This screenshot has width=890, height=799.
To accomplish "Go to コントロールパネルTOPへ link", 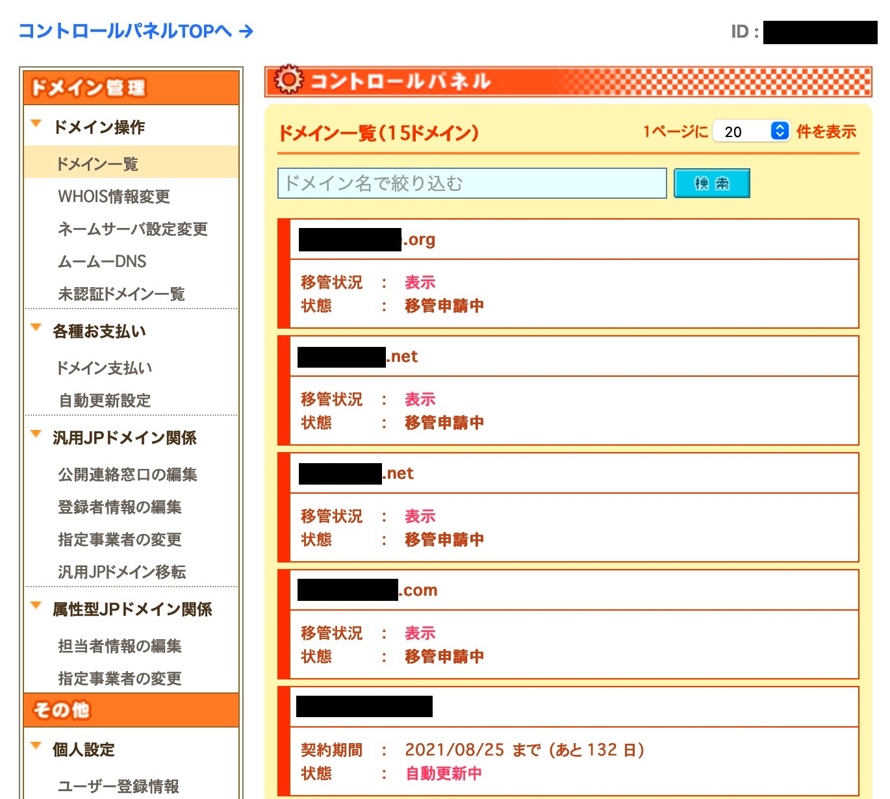I will pyautogui.click(x=135, y=31).
